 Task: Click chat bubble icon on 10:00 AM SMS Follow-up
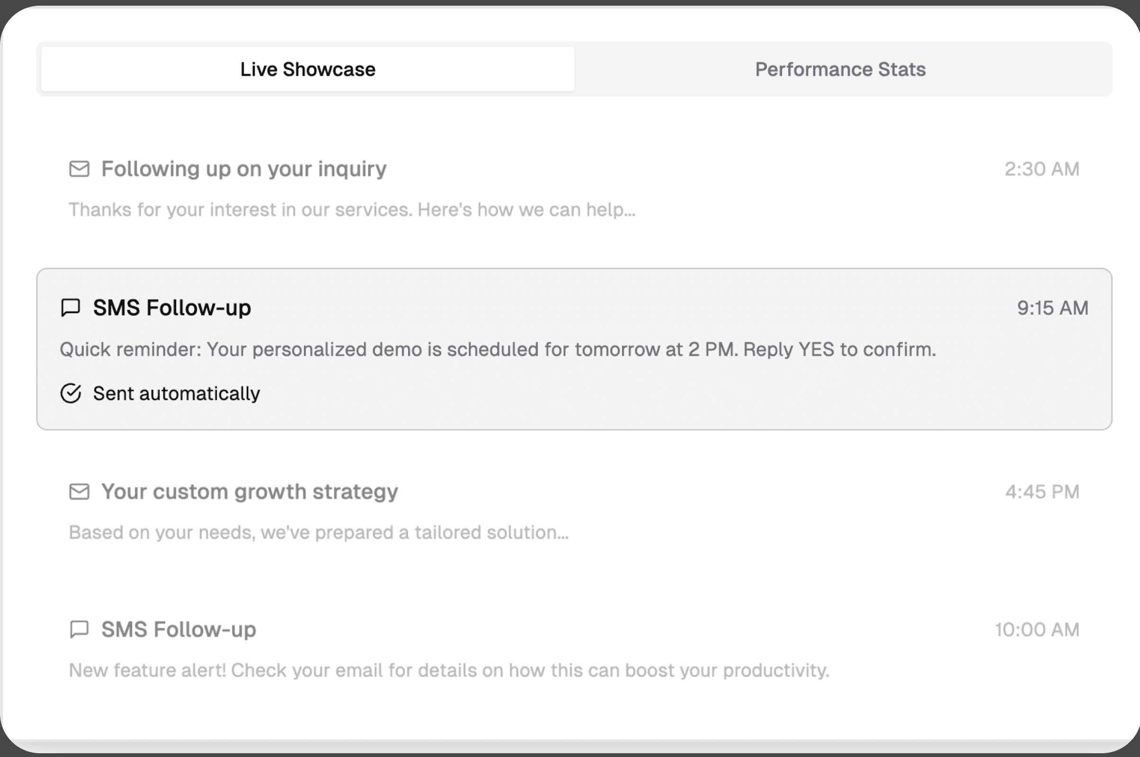click(79, 629)
